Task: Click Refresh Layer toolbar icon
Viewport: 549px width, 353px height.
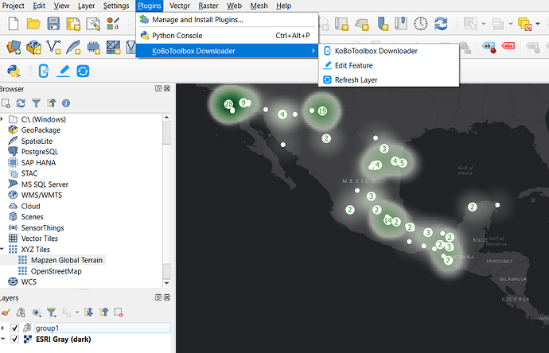Action: tap(83, 71)
